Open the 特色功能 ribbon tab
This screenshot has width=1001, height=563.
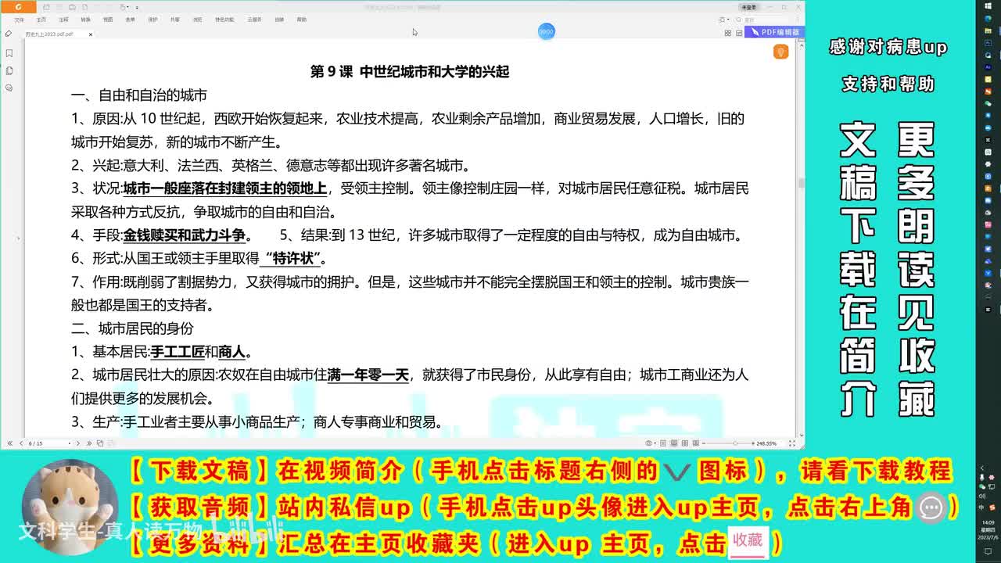point(224,20)
